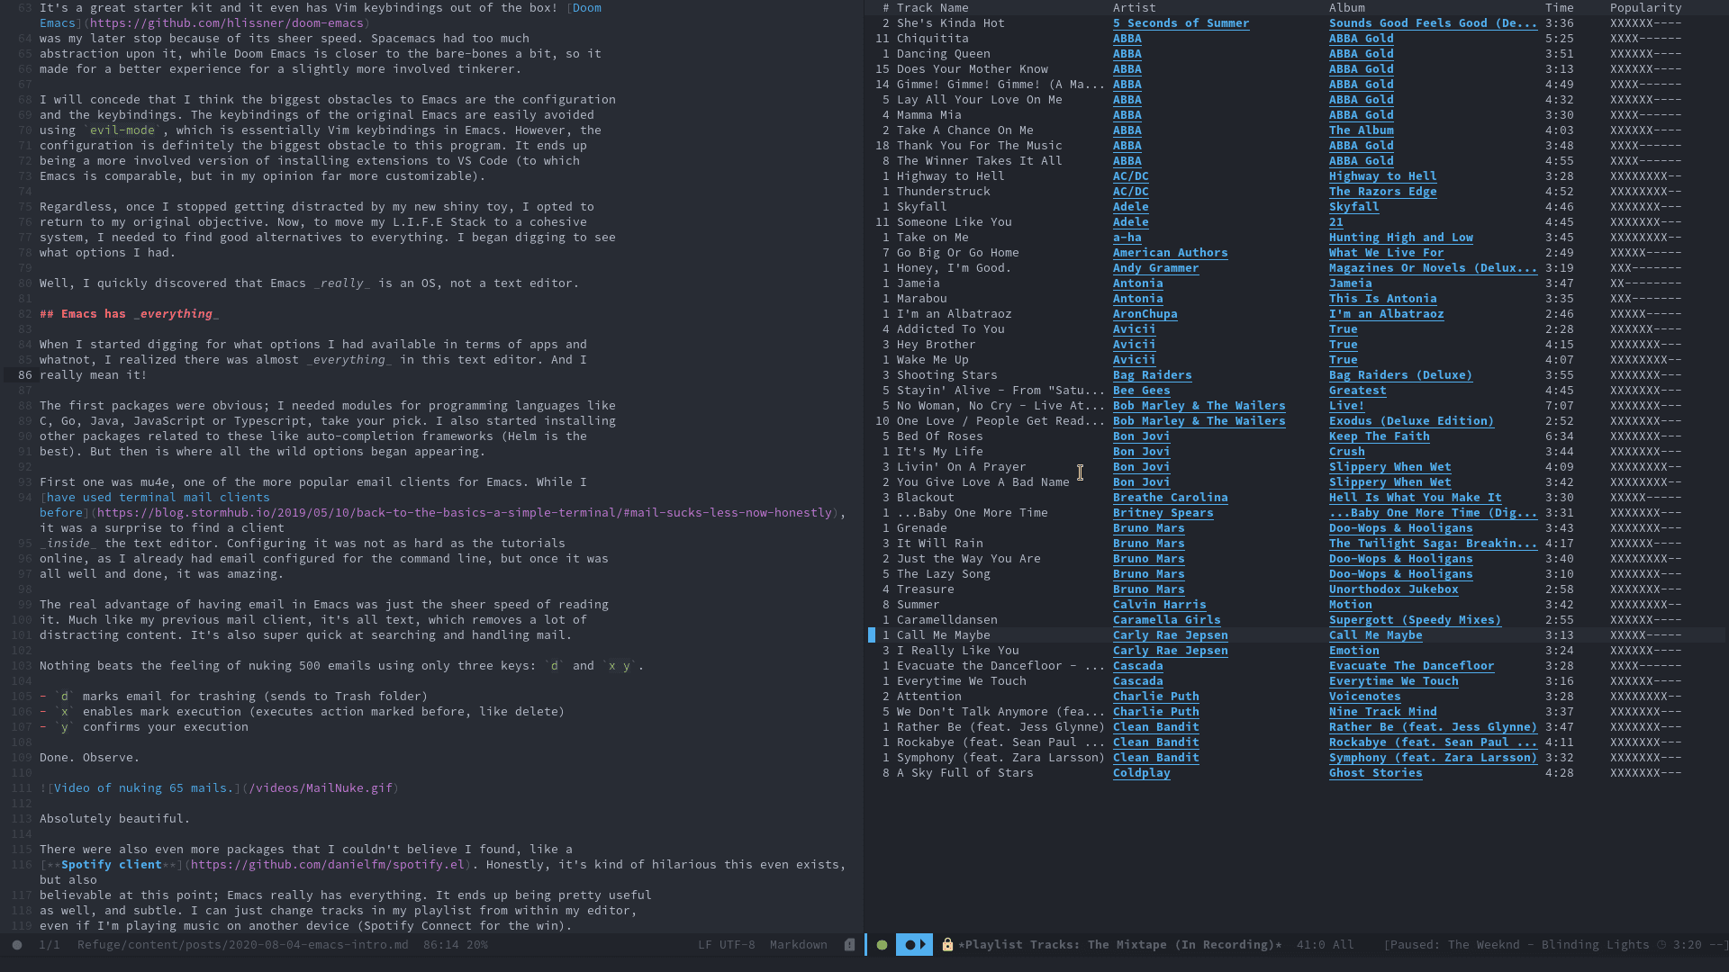Click the line number 86 gutter

pyautogui.click(x=23, y=375)
